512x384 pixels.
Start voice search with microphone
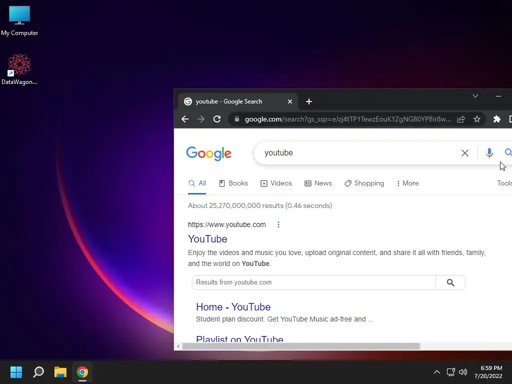pos(489,153)
